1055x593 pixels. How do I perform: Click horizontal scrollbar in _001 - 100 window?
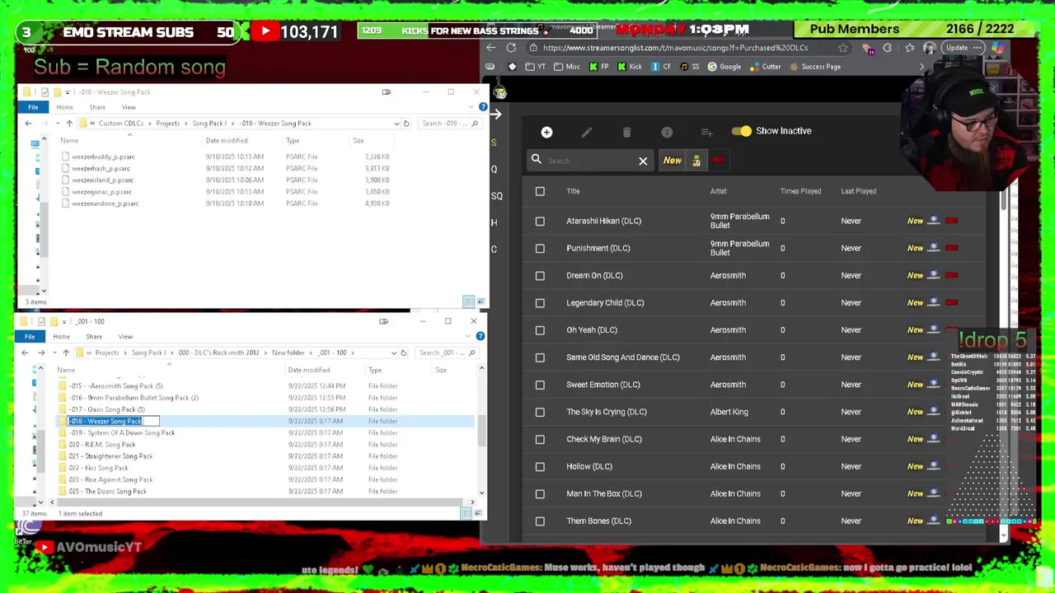coord(262,502)
